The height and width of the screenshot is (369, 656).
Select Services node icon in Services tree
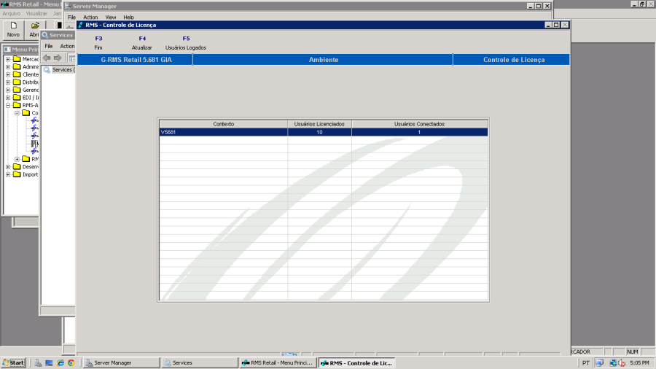47,70
